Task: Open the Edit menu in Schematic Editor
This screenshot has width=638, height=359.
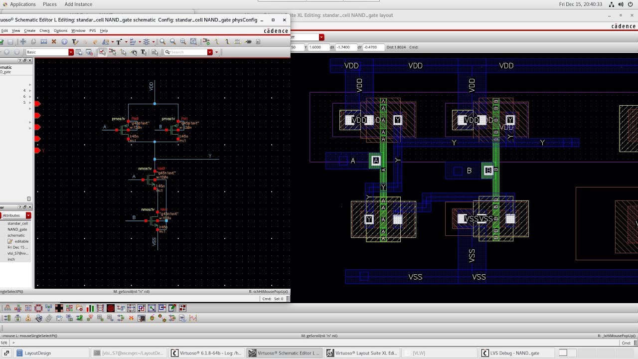Action: [4, 30]
